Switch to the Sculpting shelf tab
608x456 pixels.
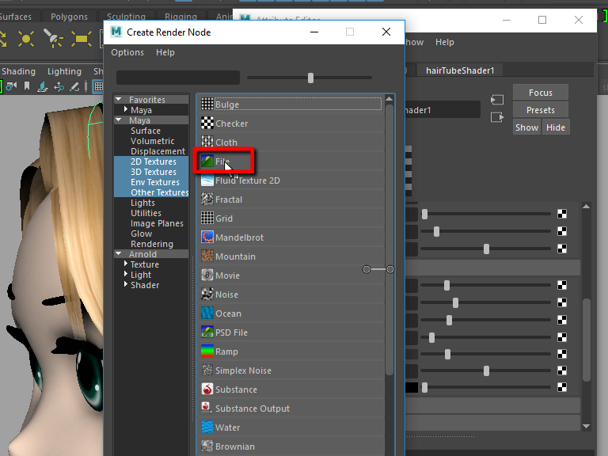click(126, 17)
